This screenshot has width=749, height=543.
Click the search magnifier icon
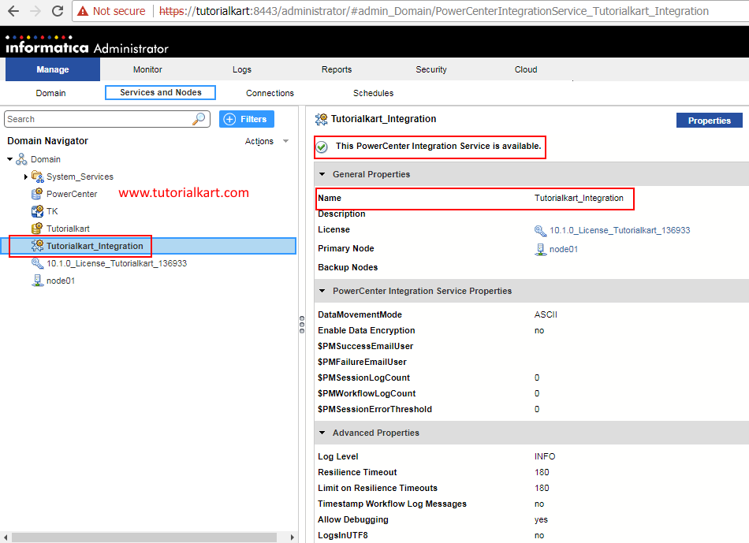click(199, 118)
